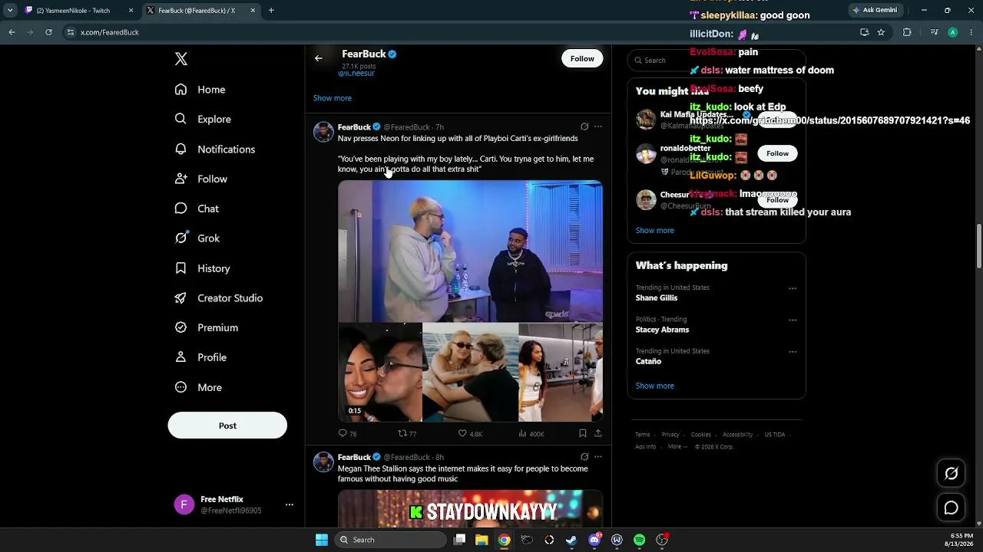Viewport: 983px width, 552px height.
Task: Open Explore in the X sidebar
Action: [x=203, y=119]
